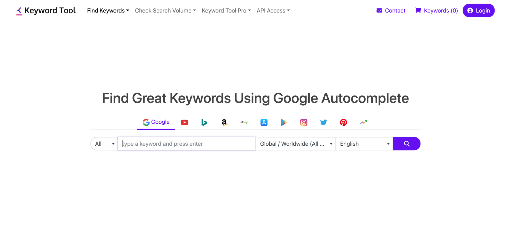This screenshot has width=511, height=238.
Task: Click the purple search magnifier button
Action: 406,144
